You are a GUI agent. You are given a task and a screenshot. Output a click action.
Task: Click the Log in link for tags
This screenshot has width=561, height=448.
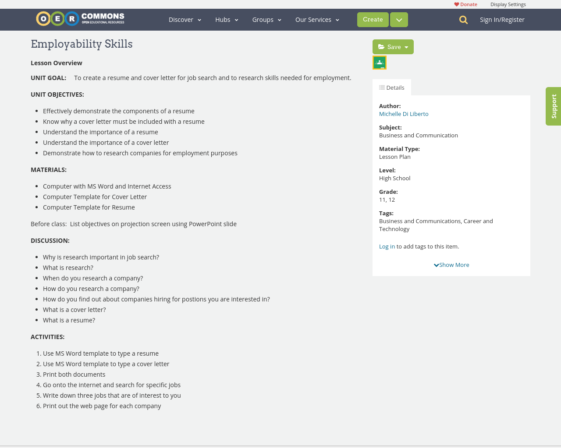pyautogui.click(x=387, y=246)
